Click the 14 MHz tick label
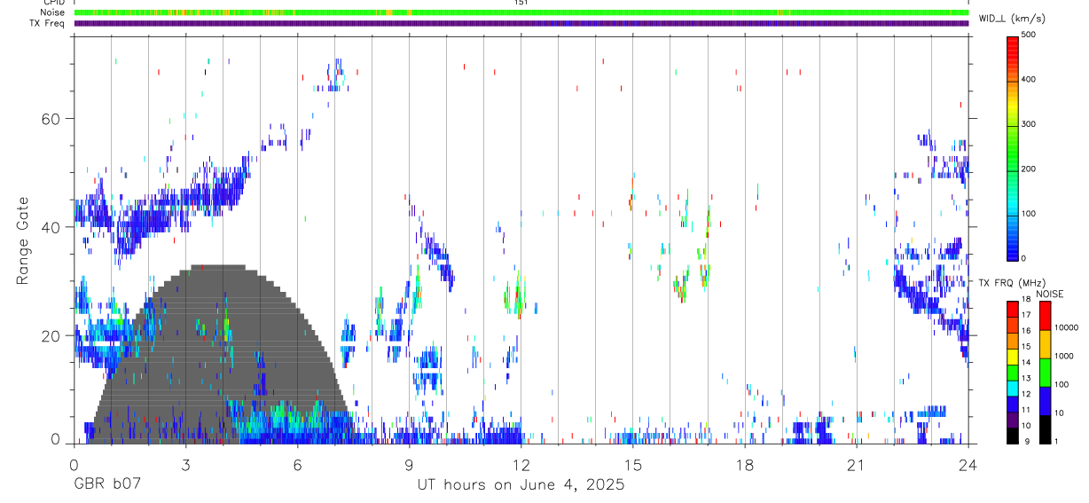This screenshot has width=1089, height=503. tap(1026, 362)
